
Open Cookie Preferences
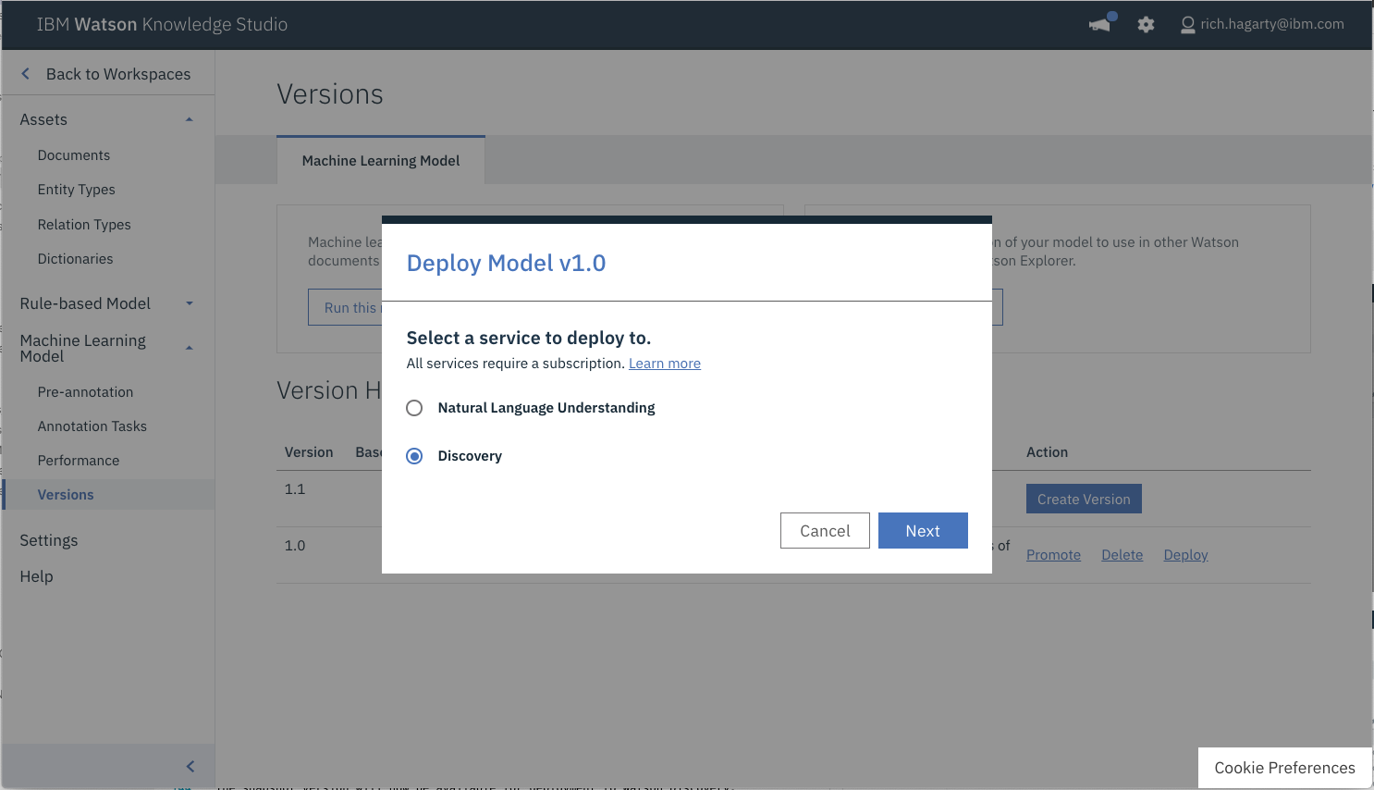tap(1285, 768)
